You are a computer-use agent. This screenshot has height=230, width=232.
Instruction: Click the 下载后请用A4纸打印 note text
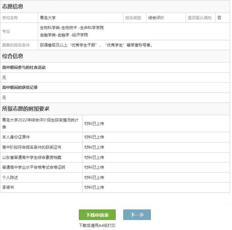97,226
